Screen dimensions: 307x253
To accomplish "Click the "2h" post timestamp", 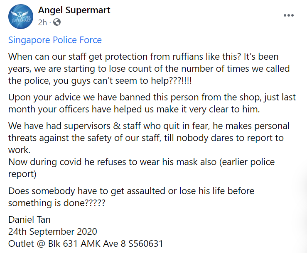I will point(42,22).
